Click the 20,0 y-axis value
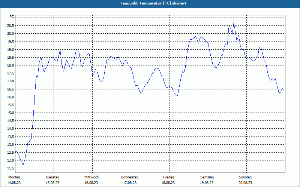 [x=10, y=34]
